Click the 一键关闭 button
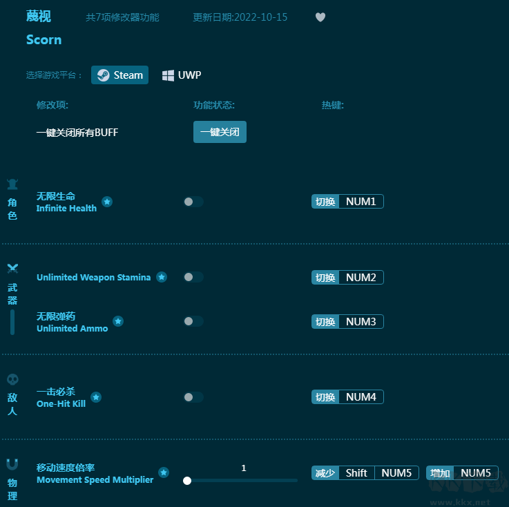Viewport: 509px width, 507px height. [x=220, y=132]
